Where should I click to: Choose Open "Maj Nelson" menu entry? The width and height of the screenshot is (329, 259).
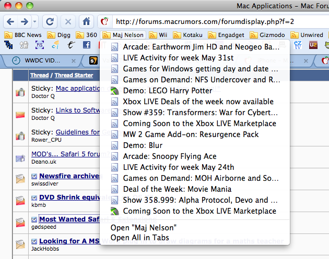click(x=195, y=228)
